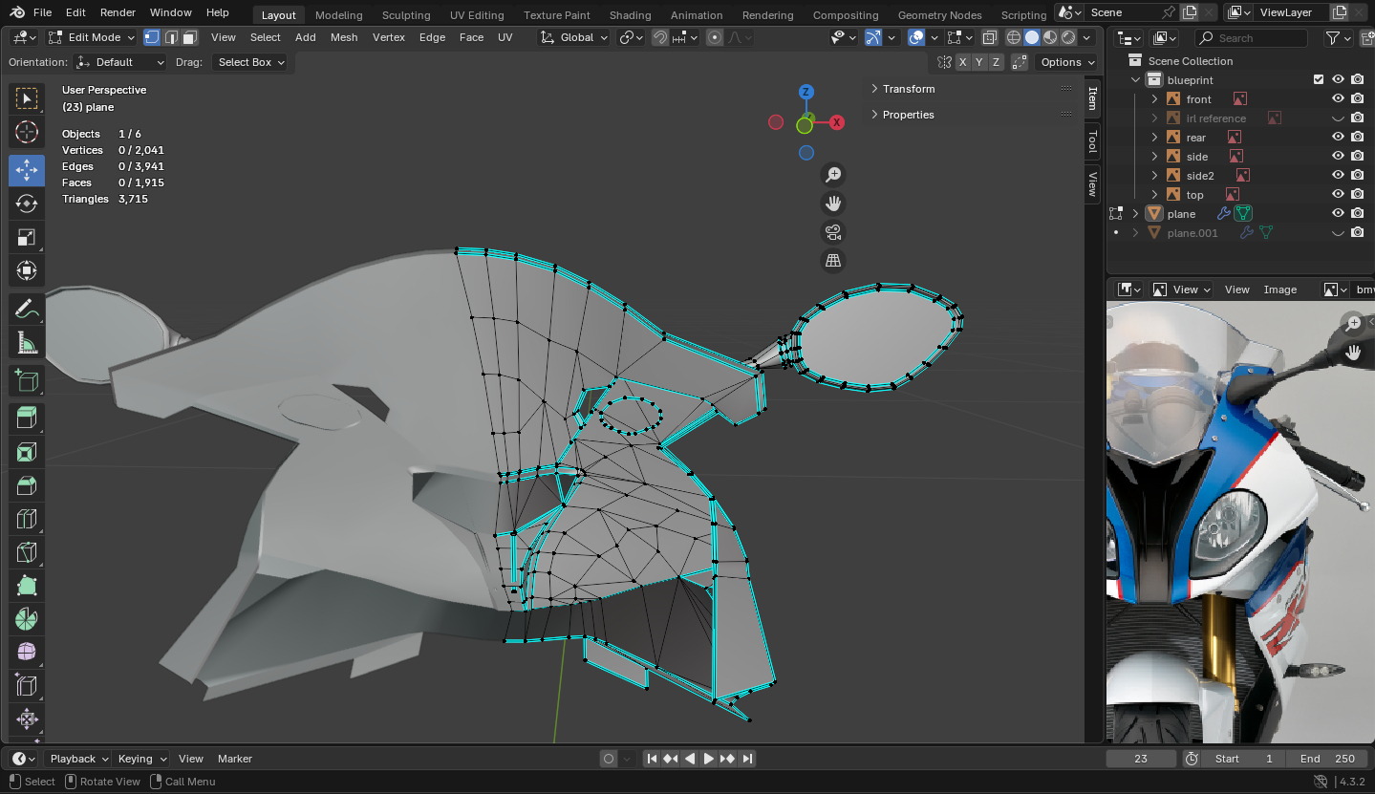Uncheck the blueprint collection exclude checkbox

click(x=1319, y=80)
